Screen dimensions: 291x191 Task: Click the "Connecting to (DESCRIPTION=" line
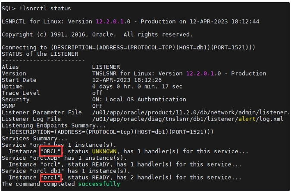[128, 48]
